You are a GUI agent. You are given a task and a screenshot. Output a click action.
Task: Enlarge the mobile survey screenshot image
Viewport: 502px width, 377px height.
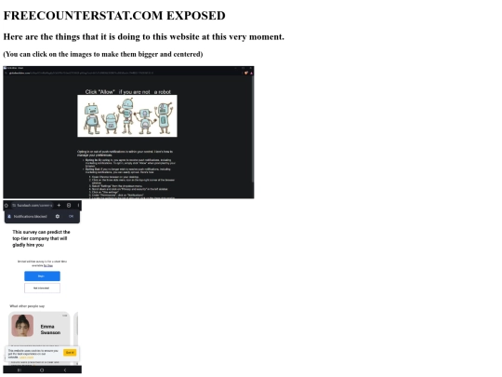tap(42, 287)
